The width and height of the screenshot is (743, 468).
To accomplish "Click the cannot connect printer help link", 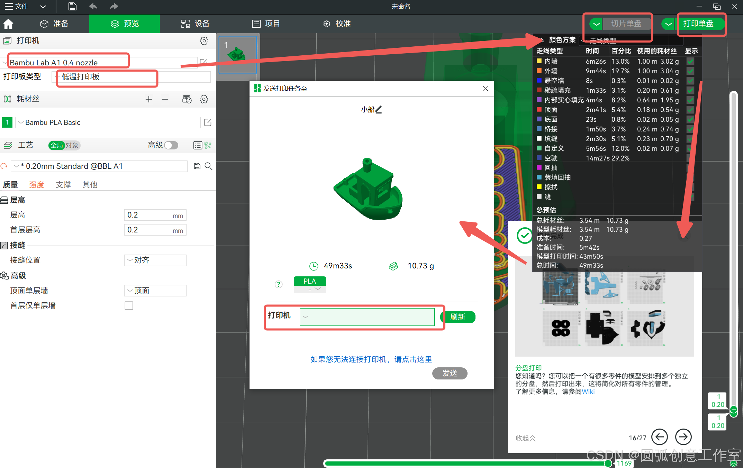I will (x=371, y=359).
